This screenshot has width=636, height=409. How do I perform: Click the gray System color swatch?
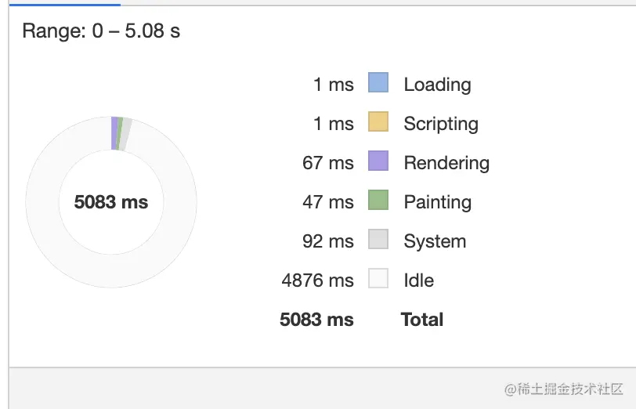coord(378,240)
